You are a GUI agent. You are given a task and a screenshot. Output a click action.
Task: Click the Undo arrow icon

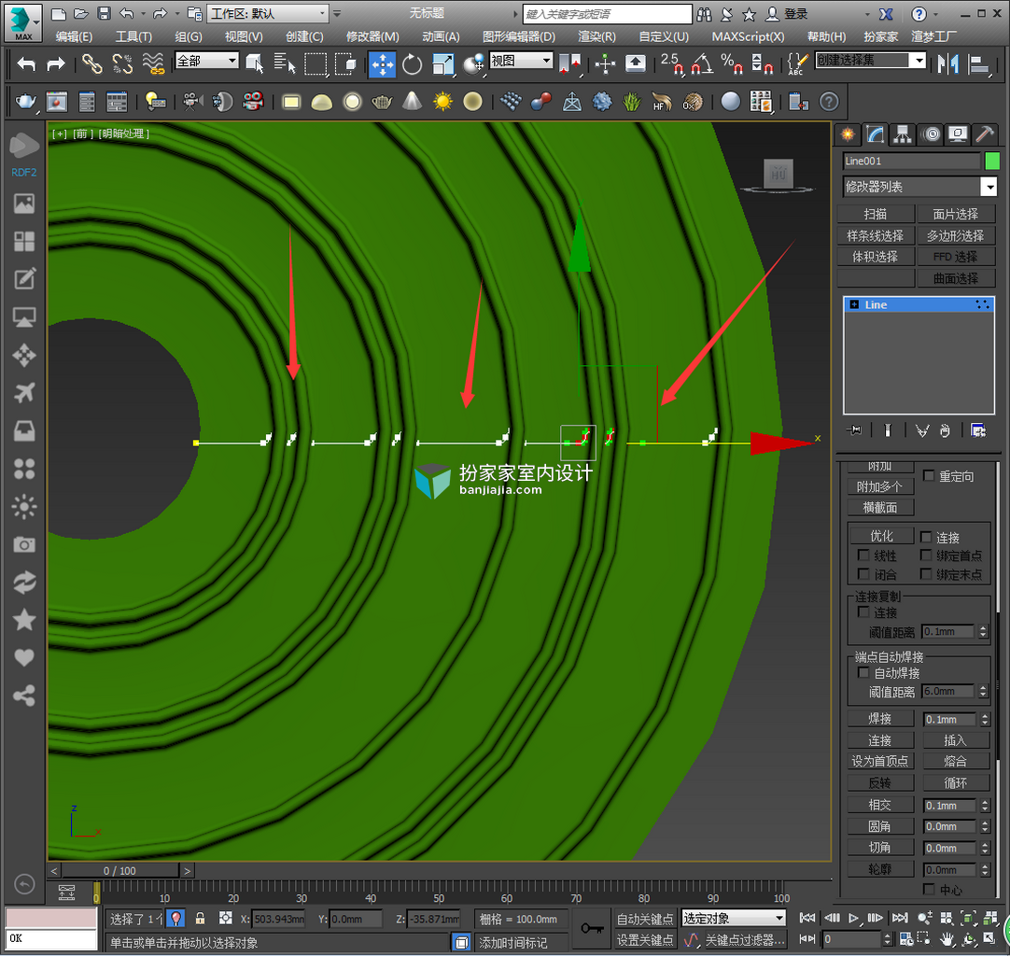click(26, 63)
